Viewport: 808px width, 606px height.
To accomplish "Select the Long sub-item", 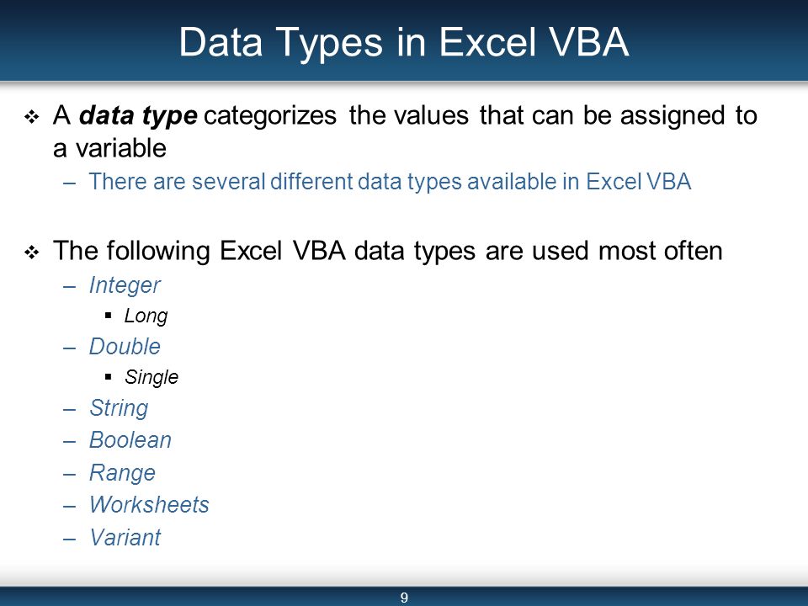I will point(146,316).
